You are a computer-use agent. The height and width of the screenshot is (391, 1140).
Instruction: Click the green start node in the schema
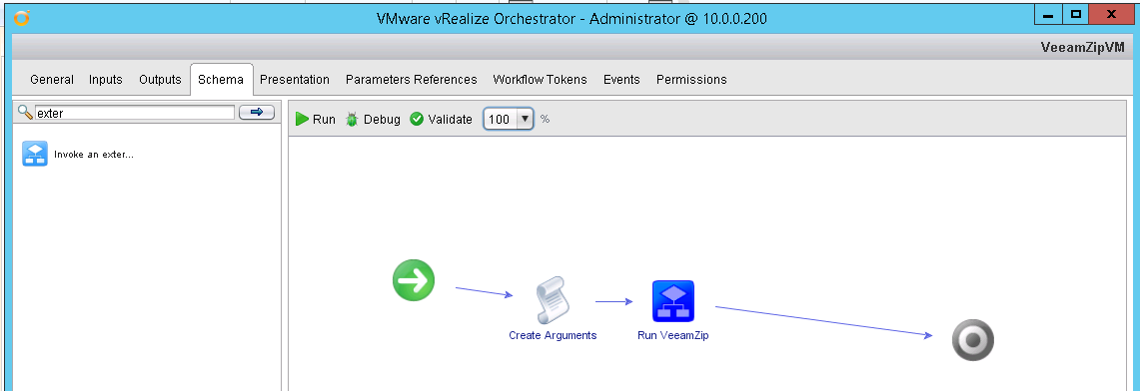(x=414, y=280)
